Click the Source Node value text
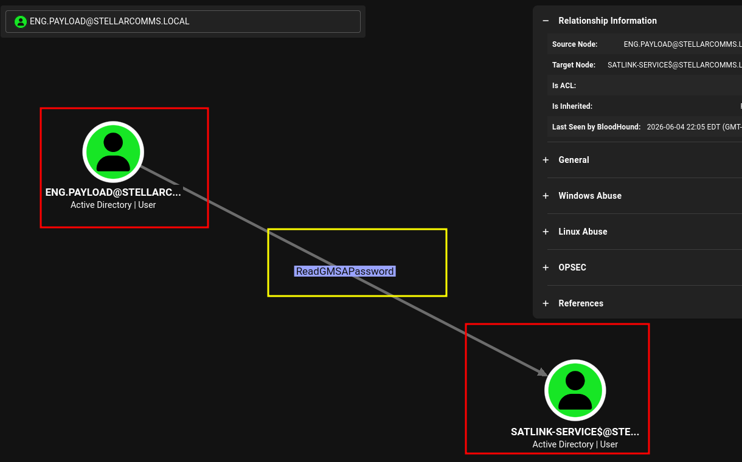 [683, 44]
